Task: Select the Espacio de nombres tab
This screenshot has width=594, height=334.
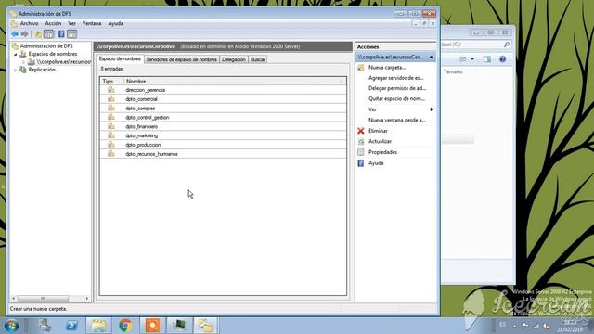Action: pyautogui.click(x=120, y=58)
